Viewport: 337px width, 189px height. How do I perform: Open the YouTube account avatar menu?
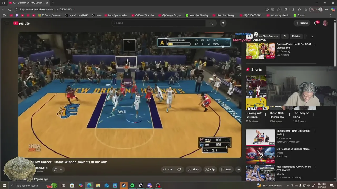[325, 23]
